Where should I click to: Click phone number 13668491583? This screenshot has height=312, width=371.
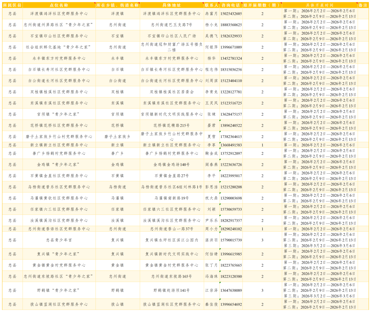coord(231,145)
